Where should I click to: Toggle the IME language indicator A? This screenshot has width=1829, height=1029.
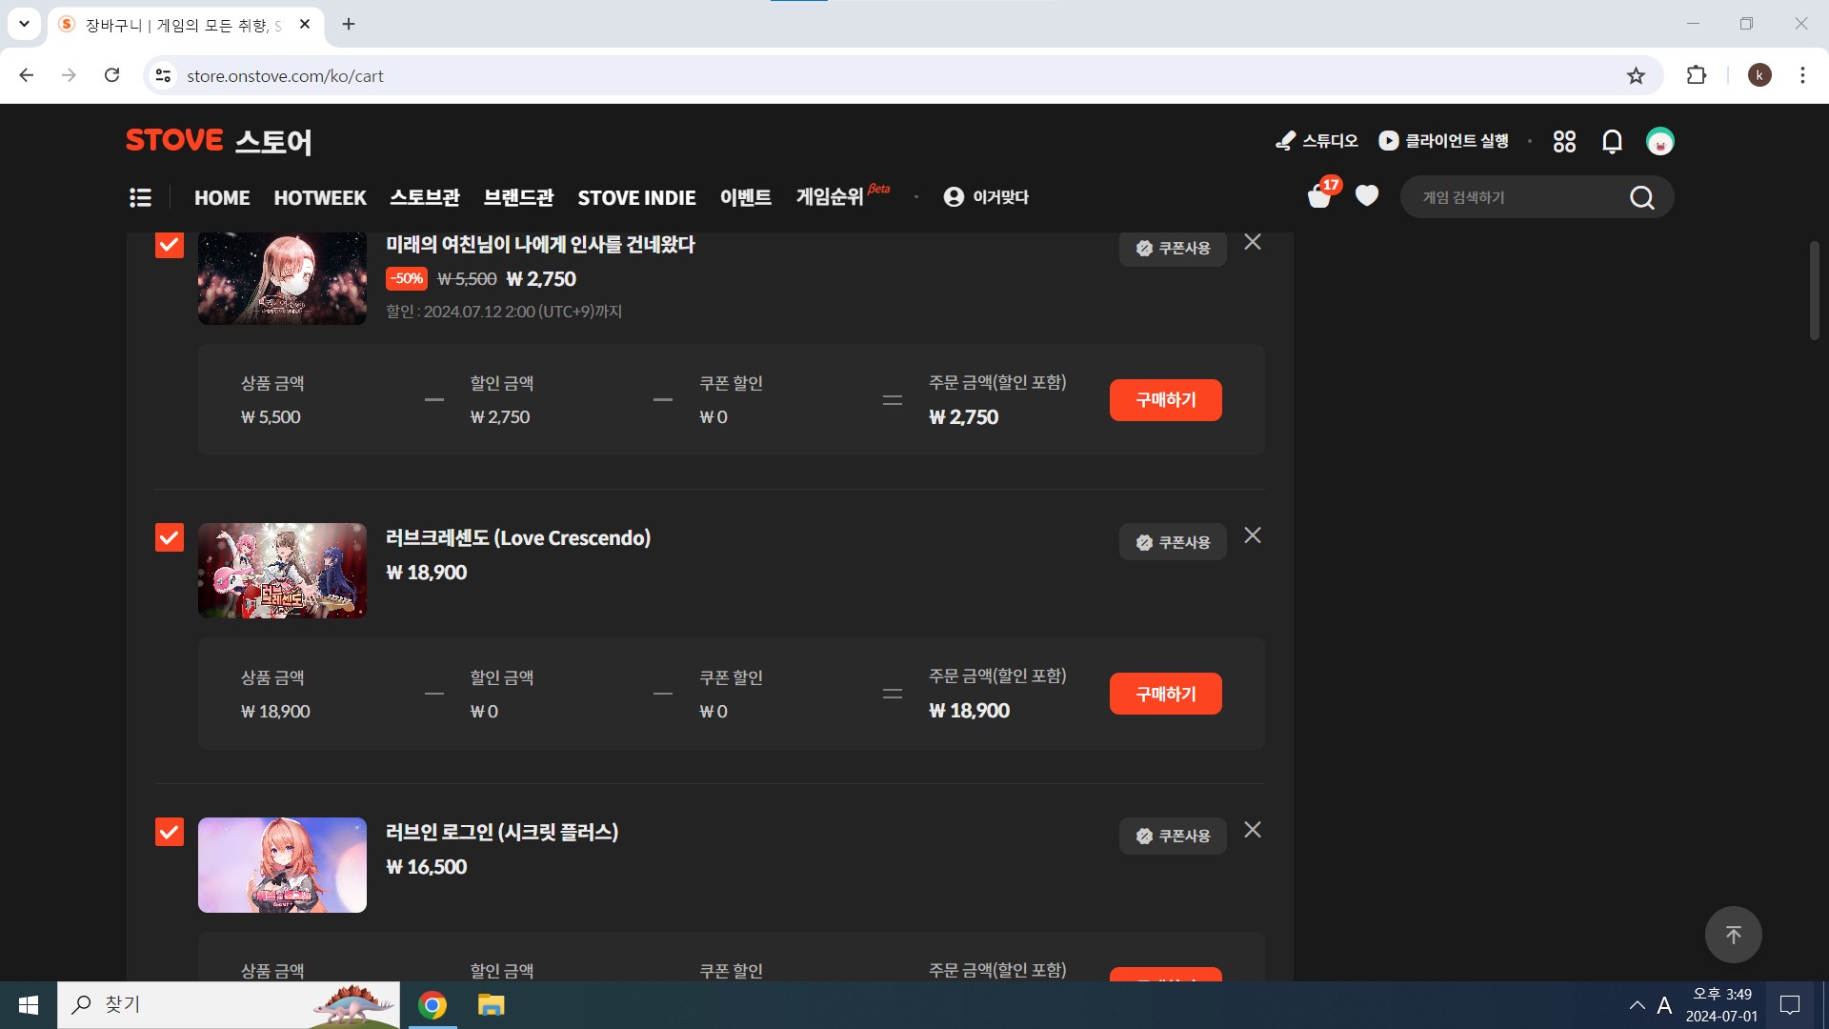[1664, 1005]
